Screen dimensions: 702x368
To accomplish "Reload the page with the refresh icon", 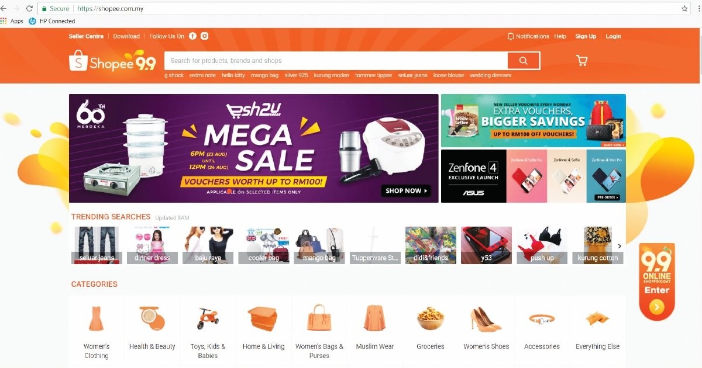I will point(29,9).
